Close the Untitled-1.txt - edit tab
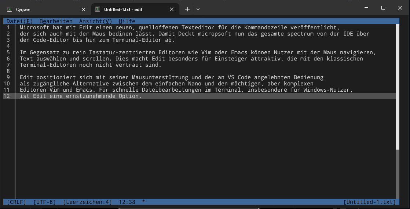Screen dimensions: 410x209 pyautogui.click(x=172, y=9)
